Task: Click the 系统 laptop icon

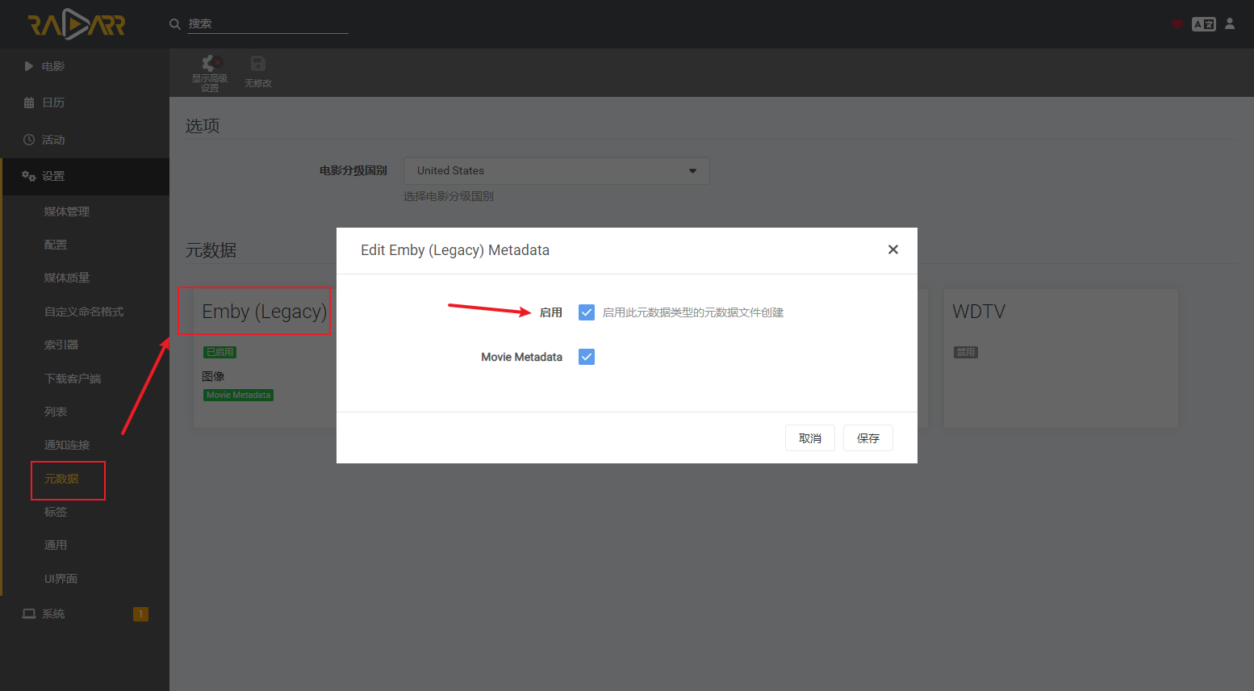Action: point(29,614)
